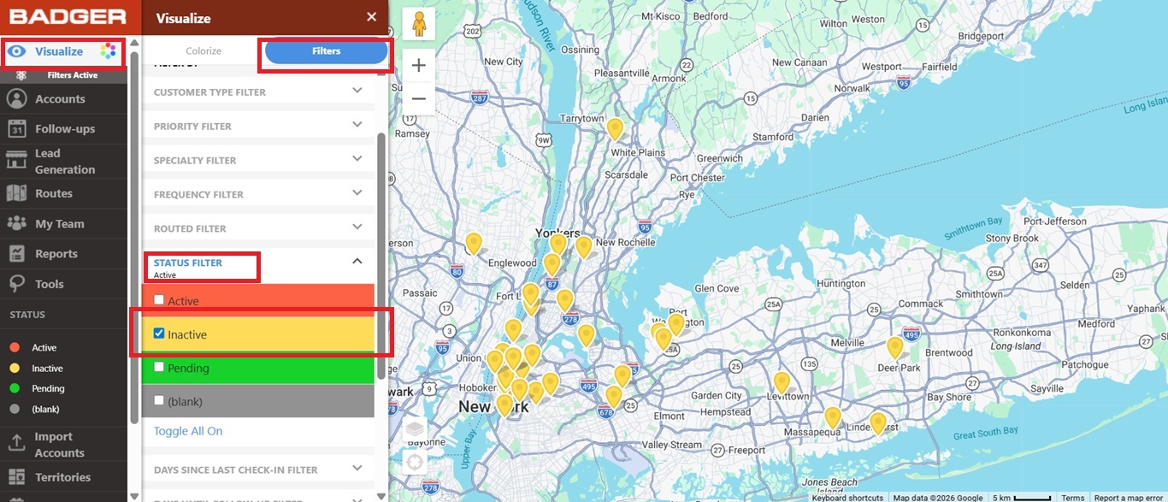Select the Filters tab
The height and width of the screenshot is (502, 1168).
click(x=326, y=51)
